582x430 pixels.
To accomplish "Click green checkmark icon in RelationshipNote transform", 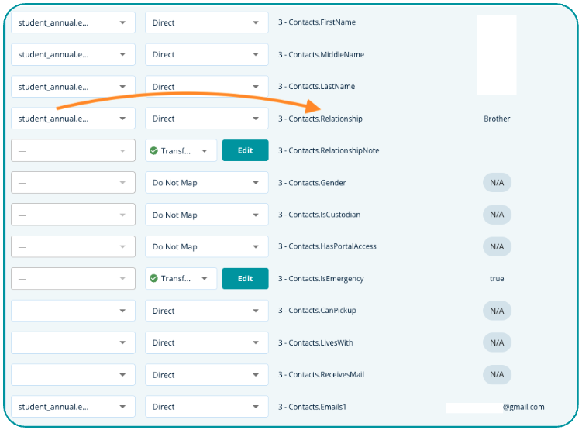I will coord(153,151).
